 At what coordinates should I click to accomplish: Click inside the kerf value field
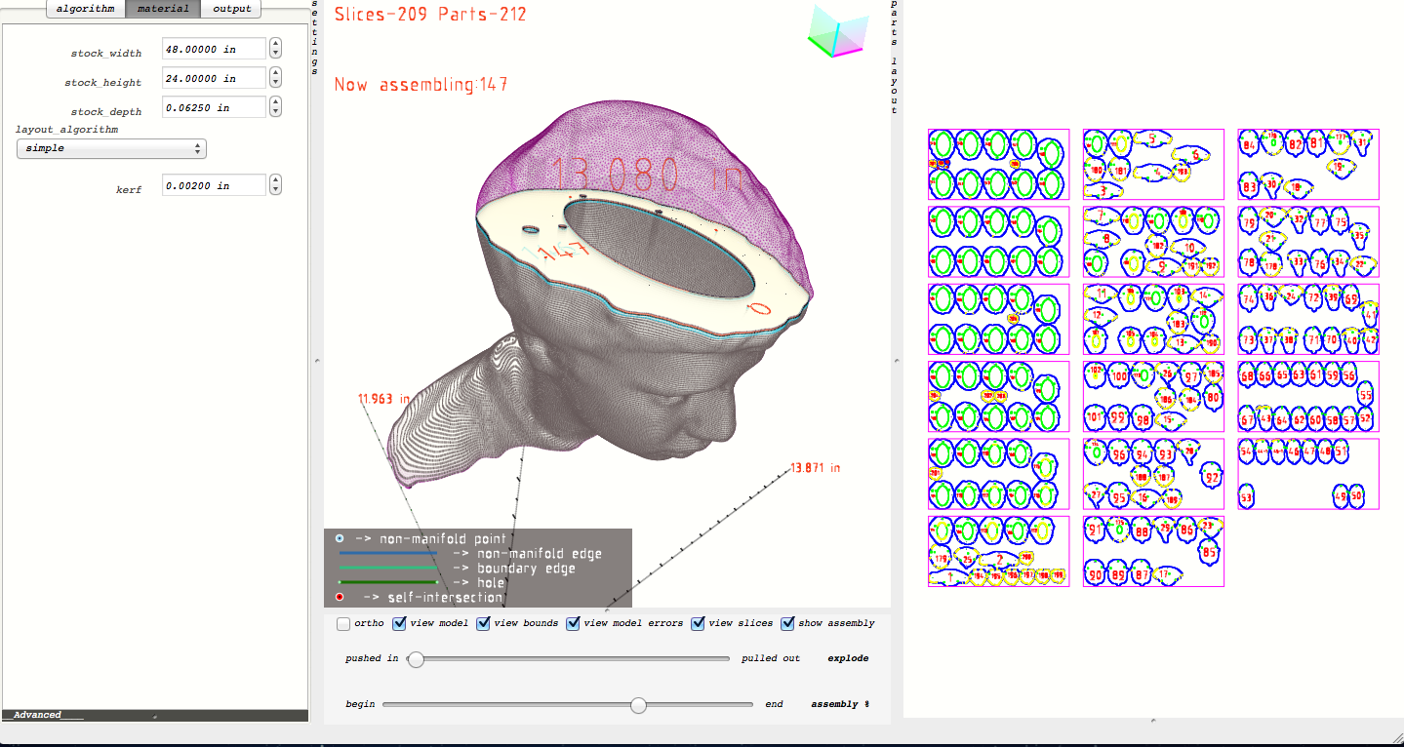(214, 184)
